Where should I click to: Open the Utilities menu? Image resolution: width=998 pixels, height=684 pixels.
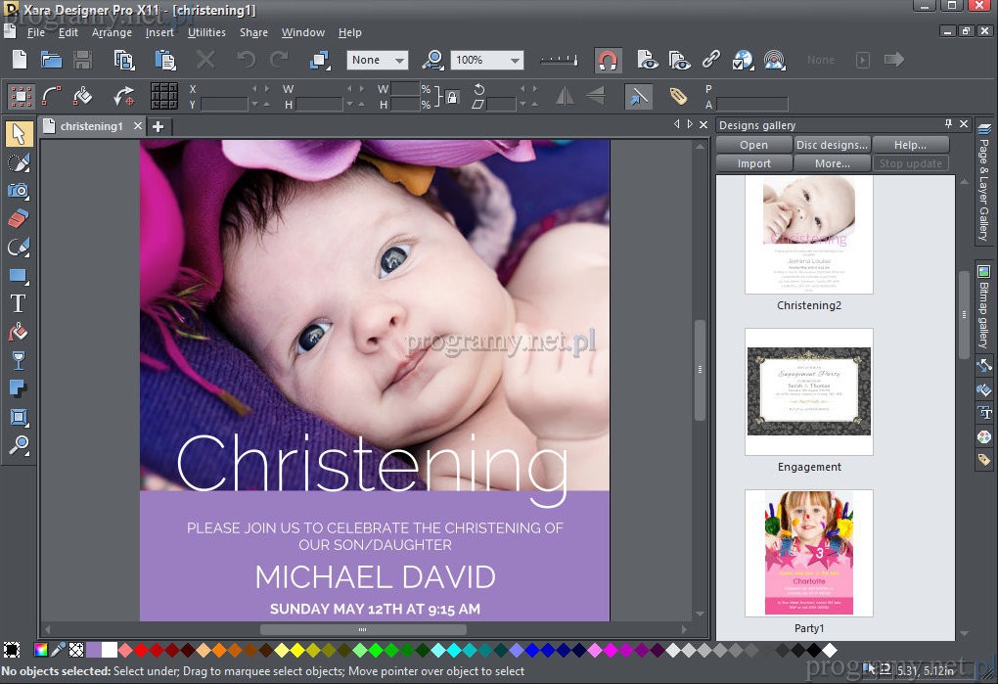pyautogui.click(x=206, y=32)
